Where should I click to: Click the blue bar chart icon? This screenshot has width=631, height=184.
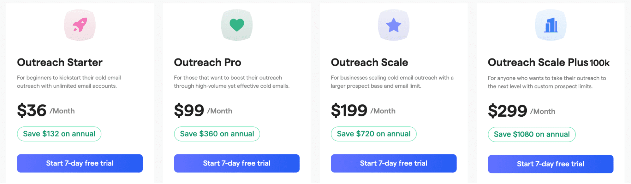[x=551, y=25]
